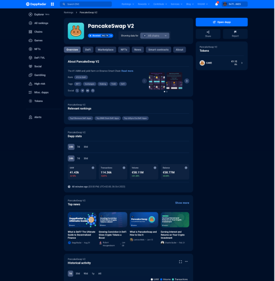The width and height of the screenshot is (275, 281).
Task: Switch to the News tab
Action: tap(138, 50)
